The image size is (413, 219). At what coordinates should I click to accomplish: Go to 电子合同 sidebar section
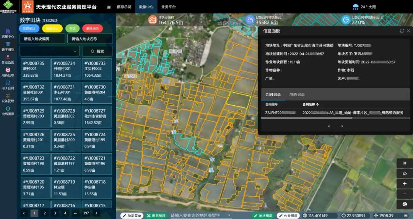pyautogui.click(x=8, y=85)
